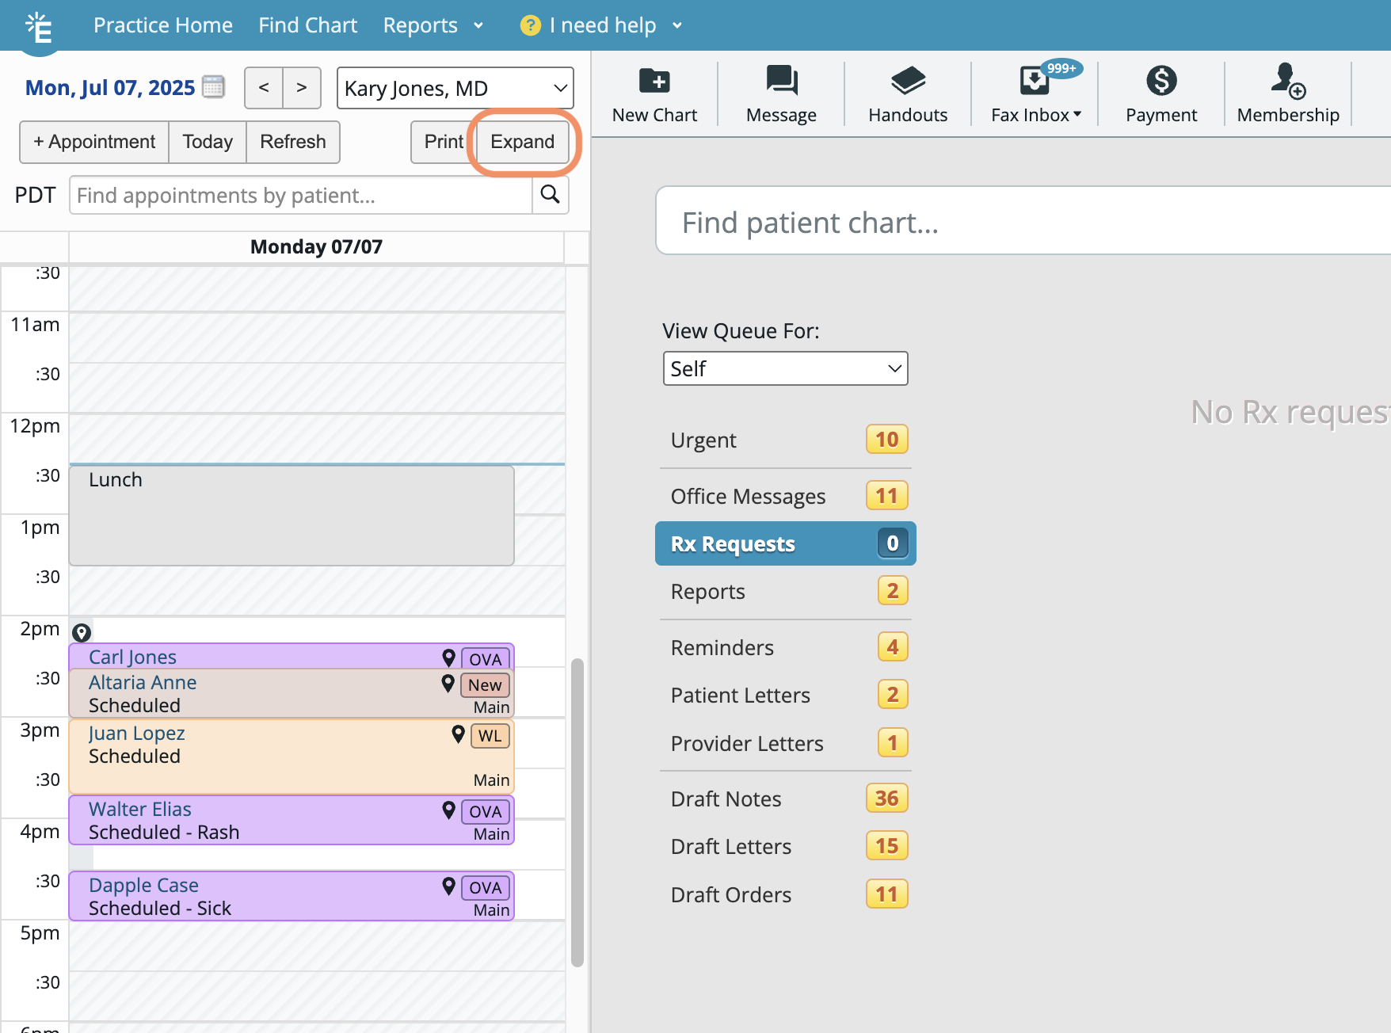The height and width of the screenshot is (1033, 1391).
Task: Click the Expand calendar button
Action: click(522, 142)
